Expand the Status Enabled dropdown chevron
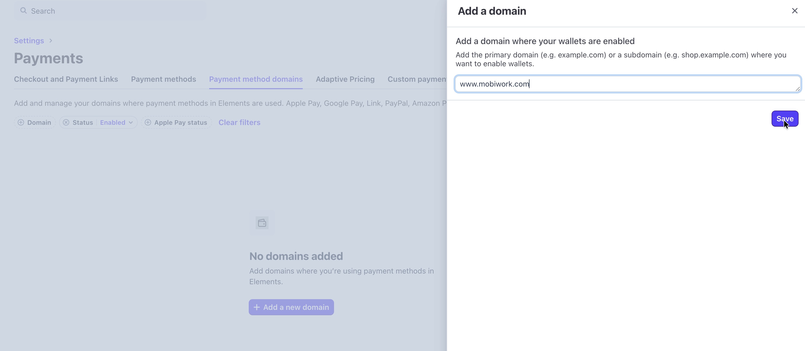Image resolution: width=805 pixels, height=351 pixels. [x=131, y=123]
